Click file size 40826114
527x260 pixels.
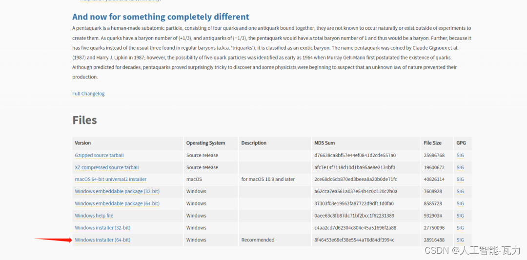434,180
